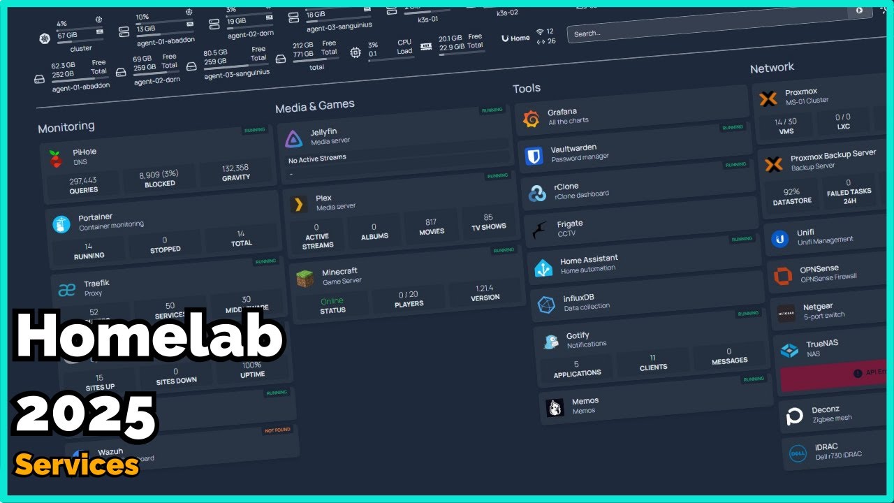This screenshot has height=503, width=894.
Task: Click the OPNSense firewall icon
Action: [x=783, y=276]
